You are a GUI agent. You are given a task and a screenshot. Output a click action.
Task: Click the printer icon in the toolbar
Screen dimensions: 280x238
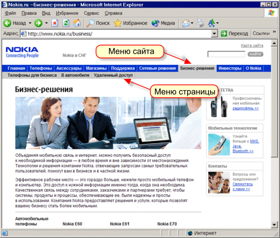(200, 23)
